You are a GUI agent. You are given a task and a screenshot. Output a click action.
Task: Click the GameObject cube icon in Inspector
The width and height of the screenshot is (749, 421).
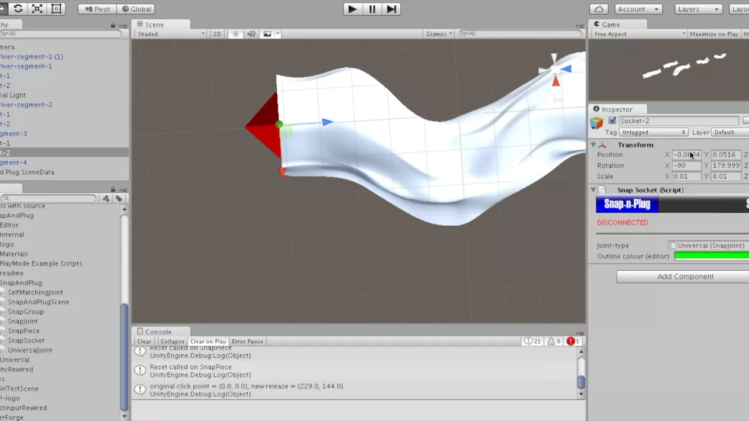point(596,122)
